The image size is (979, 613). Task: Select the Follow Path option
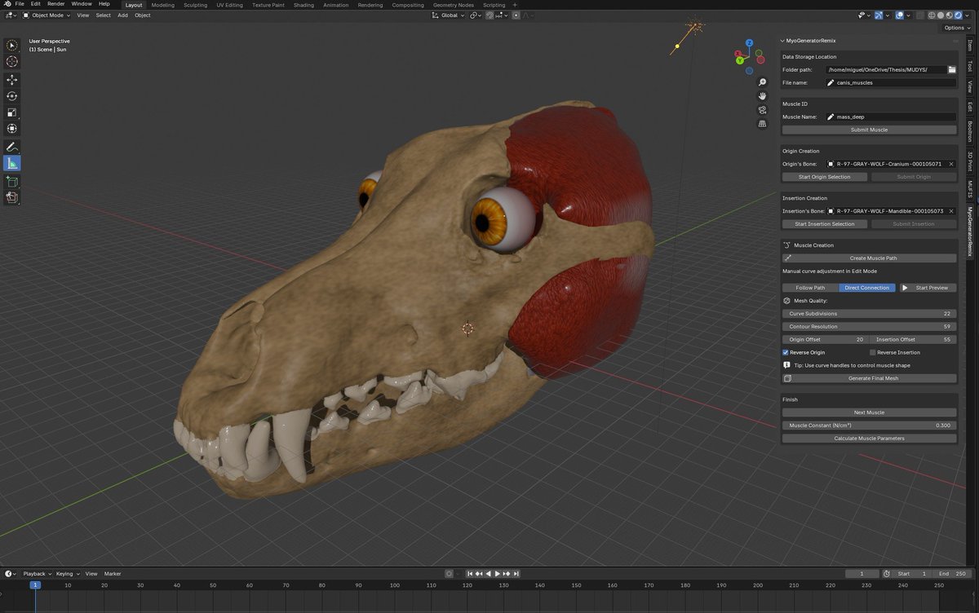[810, 288]
